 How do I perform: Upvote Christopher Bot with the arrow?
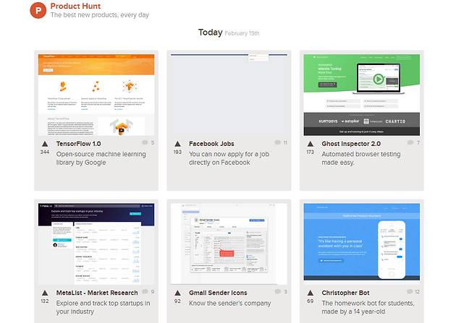coord(311,293)
